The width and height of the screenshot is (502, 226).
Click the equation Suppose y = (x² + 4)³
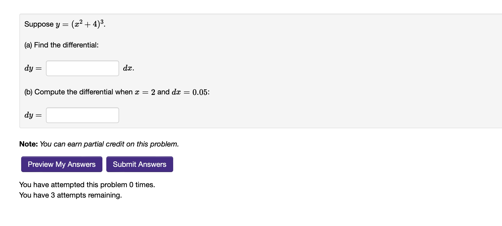tap(64, 24)
